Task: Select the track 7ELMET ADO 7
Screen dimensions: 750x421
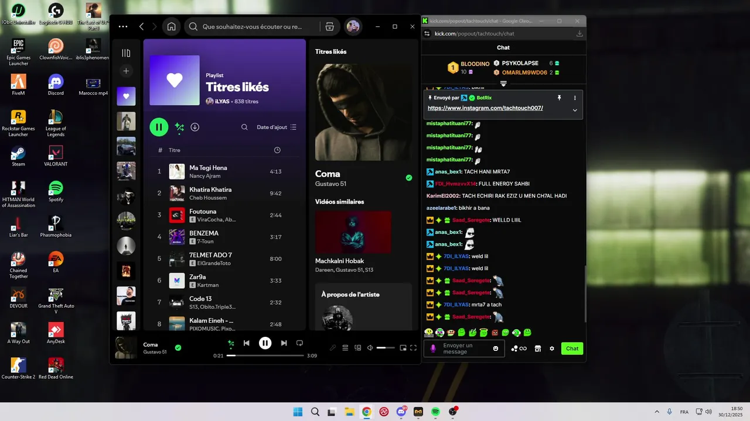Action: [x=224, y=258]
